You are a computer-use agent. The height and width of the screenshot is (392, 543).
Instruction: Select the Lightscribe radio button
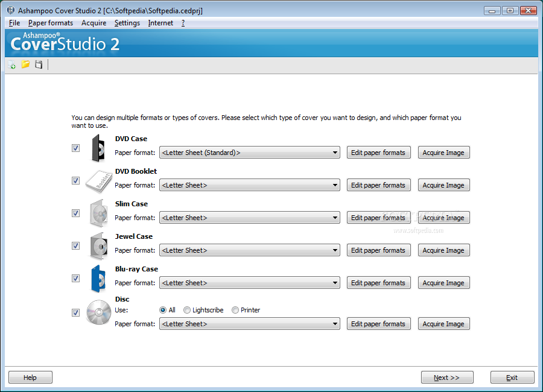pyautogui.click(x=187, y=309)
